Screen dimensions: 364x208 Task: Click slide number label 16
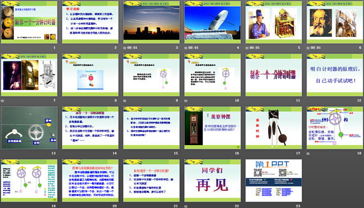[x=237, y=153]
